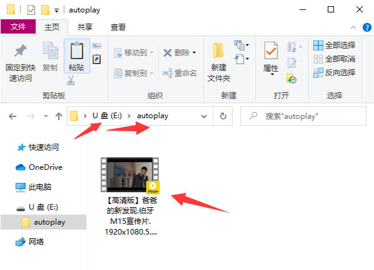Click the Copy path icon
The image size is (374, 270).
(97, 45)
